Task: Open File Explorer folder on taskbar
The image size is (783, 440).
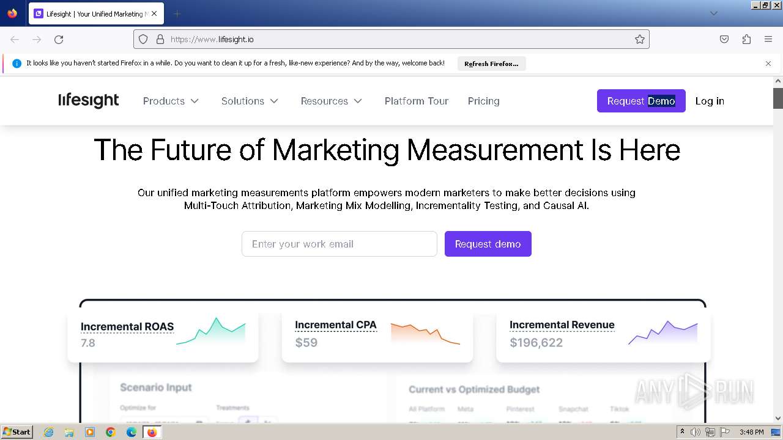Action: pos(69,432)
